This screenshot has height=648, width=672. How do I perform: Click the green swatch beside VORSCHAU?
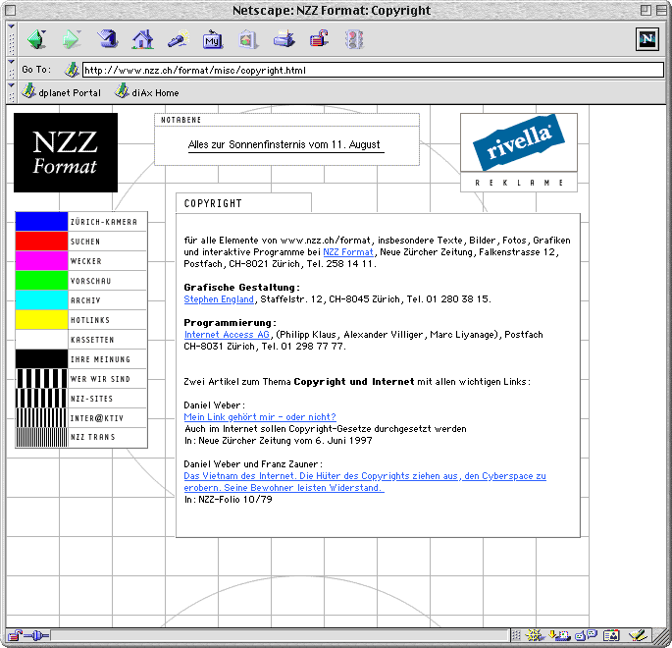click(x=41, y=281)
